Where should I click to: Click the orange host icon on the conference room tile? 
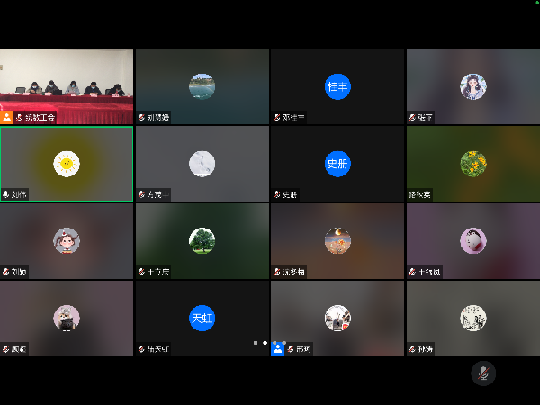(x=7, y=117)
